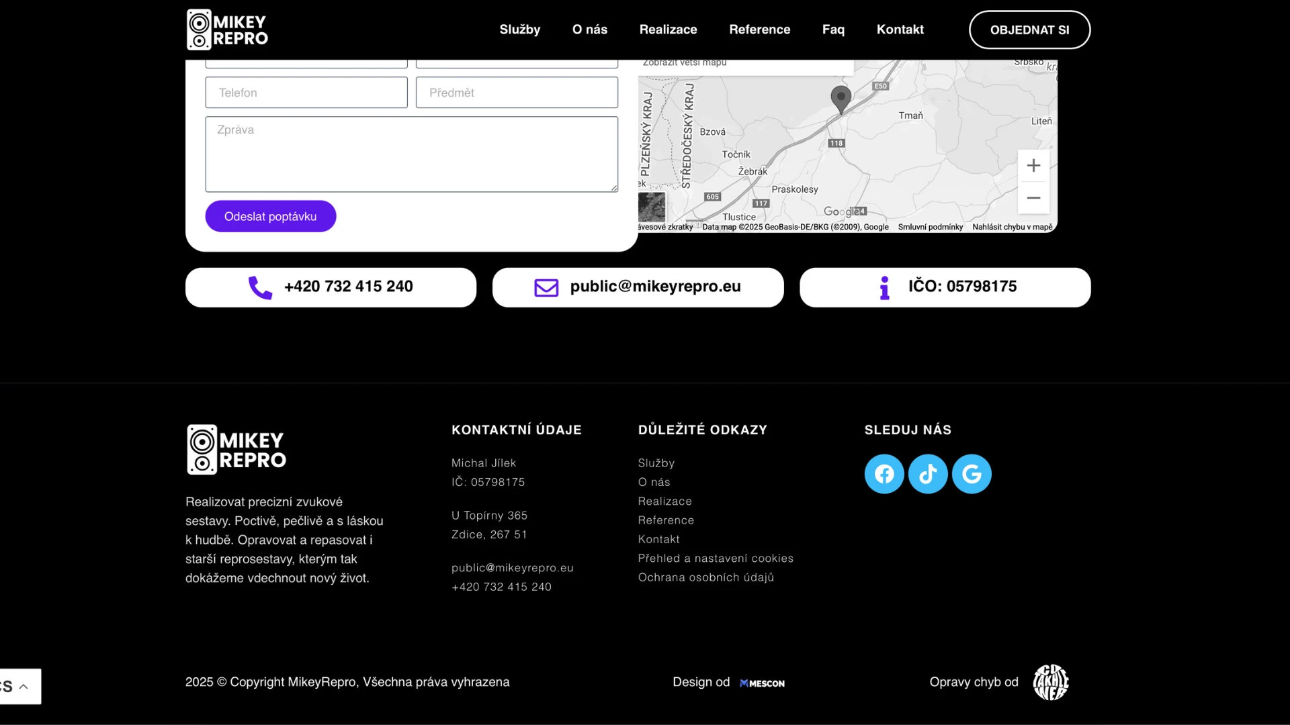Click the footer graffiti agency logo

click(1050, 682)
